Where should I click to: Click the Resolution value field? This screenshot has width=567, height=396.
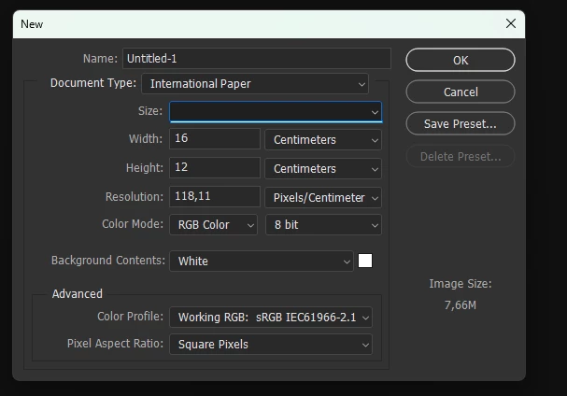point(215,196)
